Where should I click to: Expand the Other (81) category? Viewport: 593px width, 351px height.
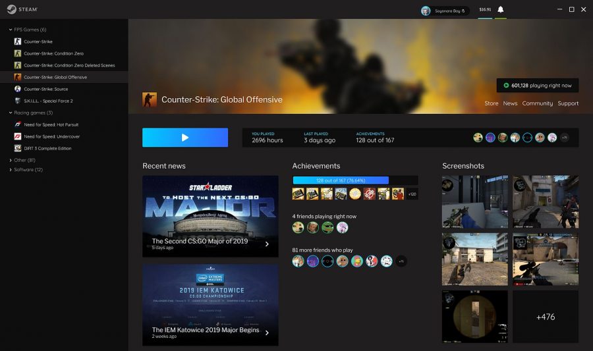(11, 160)
